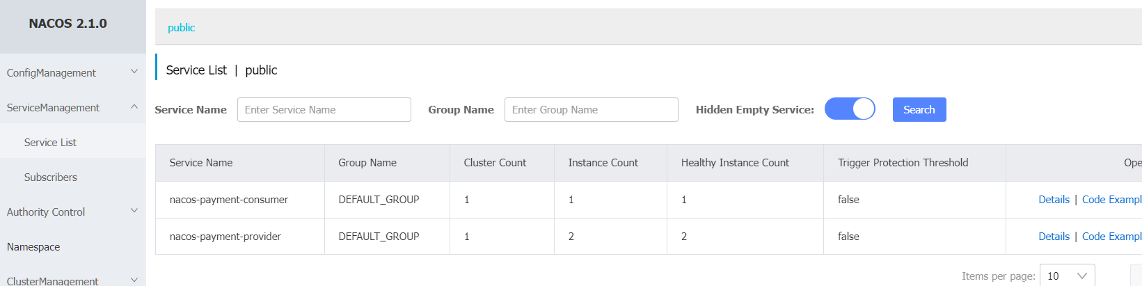The image size is (1142, 286).
Task: Open Details for nacos-payment-consumer
Action: coord(1054,200)
